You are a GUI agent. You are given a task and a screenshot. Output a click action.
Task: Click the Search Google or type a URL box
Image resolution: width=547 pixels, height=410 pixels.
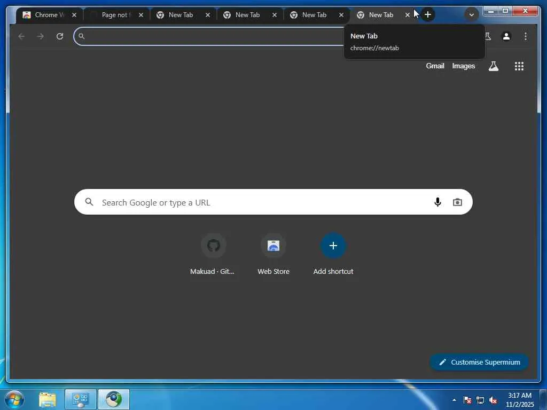click(x=273, y=202)
